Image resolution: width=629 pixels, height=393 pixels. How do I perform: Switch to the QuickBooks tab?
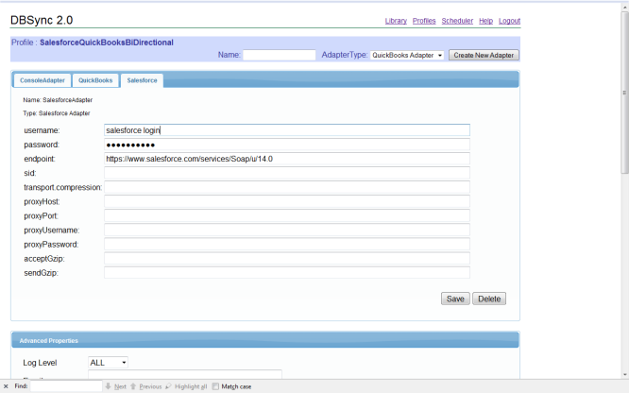click(95, 81)
